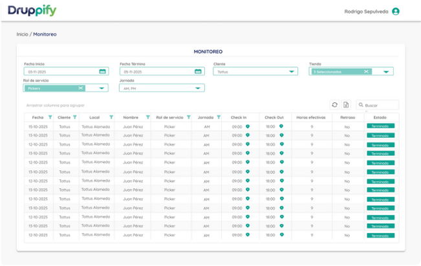Expand the Tienda dropdown arrow
Viewport: 421px width, 266px height.
coord(386,72)
